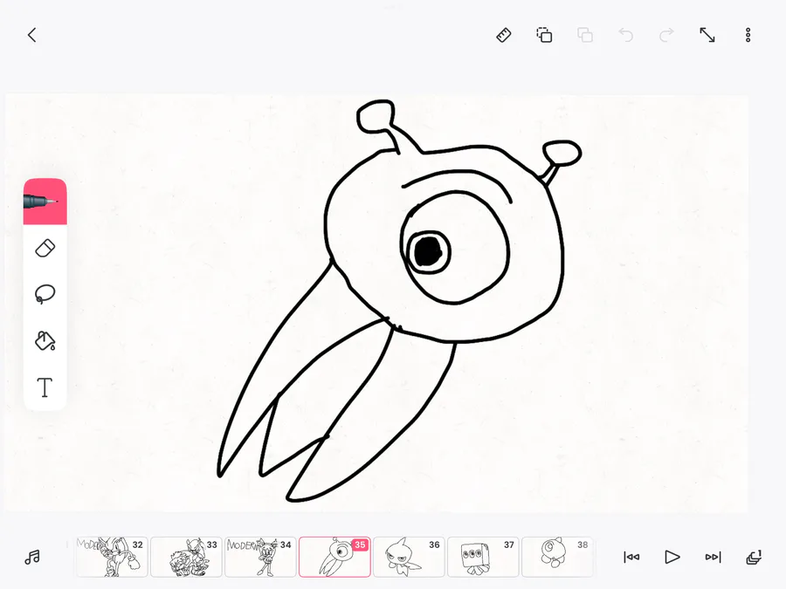Open the ruler tool
The image size is (786, 589).
pyautogui.click(x=503, y=35)
